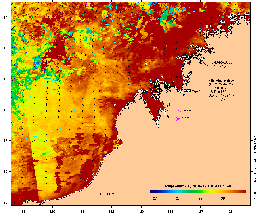Click the '-16' latitude axis label
Viewport: 259px width, 214px height.
(x=5, y=79)
